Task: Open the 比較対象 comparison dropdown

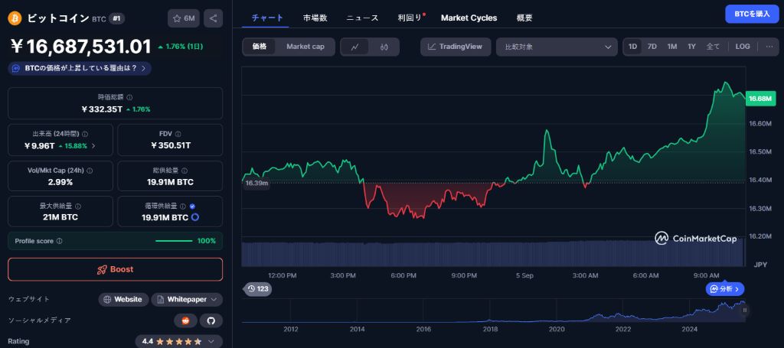Action: coord(557,47)
